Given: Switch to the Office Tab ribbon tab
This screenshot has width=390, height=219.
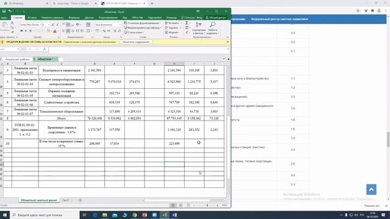Looking at the screenshot, I should pos(137,18).
